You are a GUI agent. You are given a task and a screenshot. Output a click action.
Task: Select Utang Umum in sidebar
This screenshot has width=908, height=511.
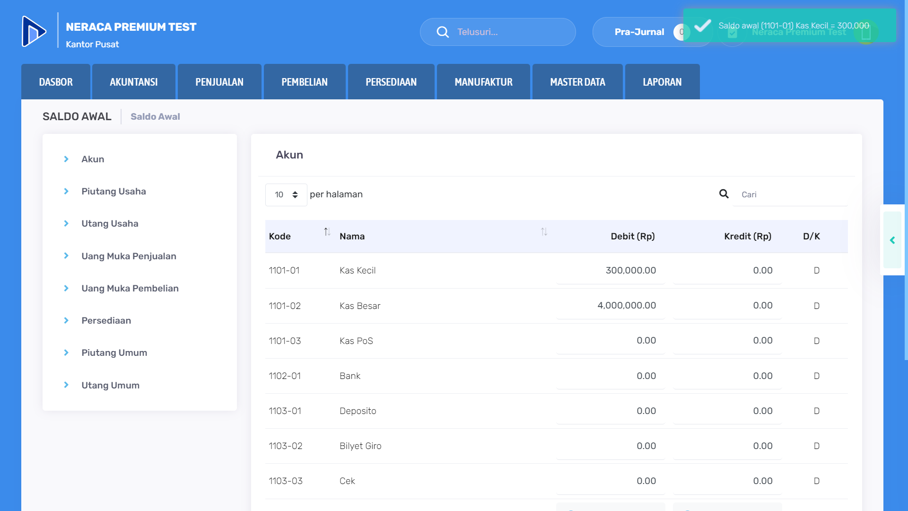click(x=110, y=385)
